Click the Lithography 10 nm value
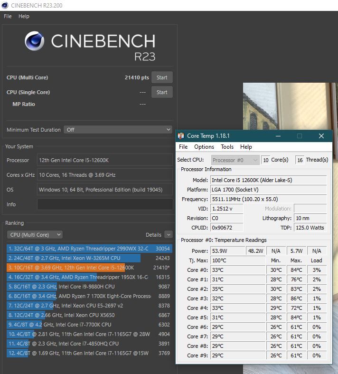The width and height of the screenshot is (338, 374). (310, 218)
